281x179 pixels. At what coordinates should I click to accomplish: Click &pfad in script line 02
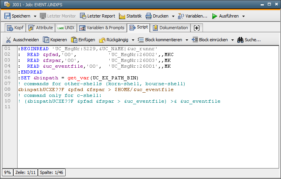click(50, 54)
